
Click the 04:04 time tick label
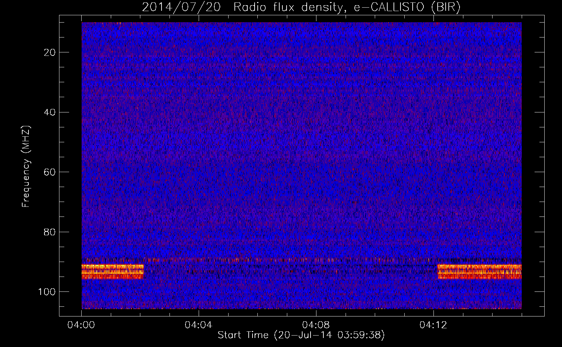pyautogui.click(x=199, y=325)
